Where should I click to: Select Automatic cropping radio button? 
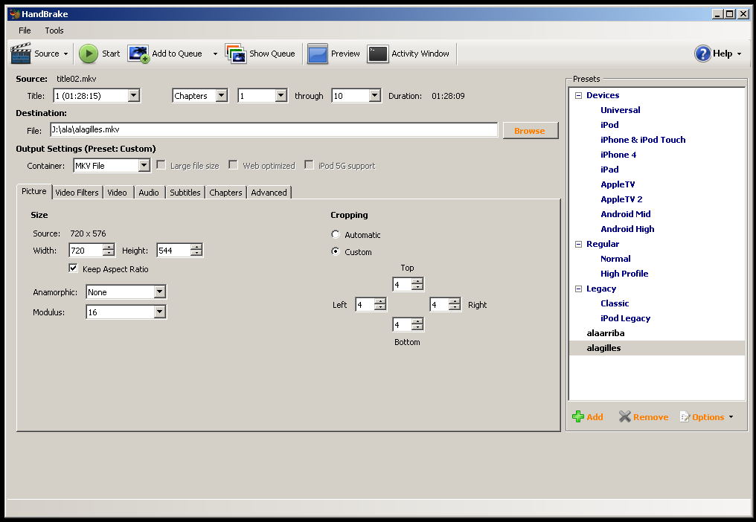click(336, 234)
